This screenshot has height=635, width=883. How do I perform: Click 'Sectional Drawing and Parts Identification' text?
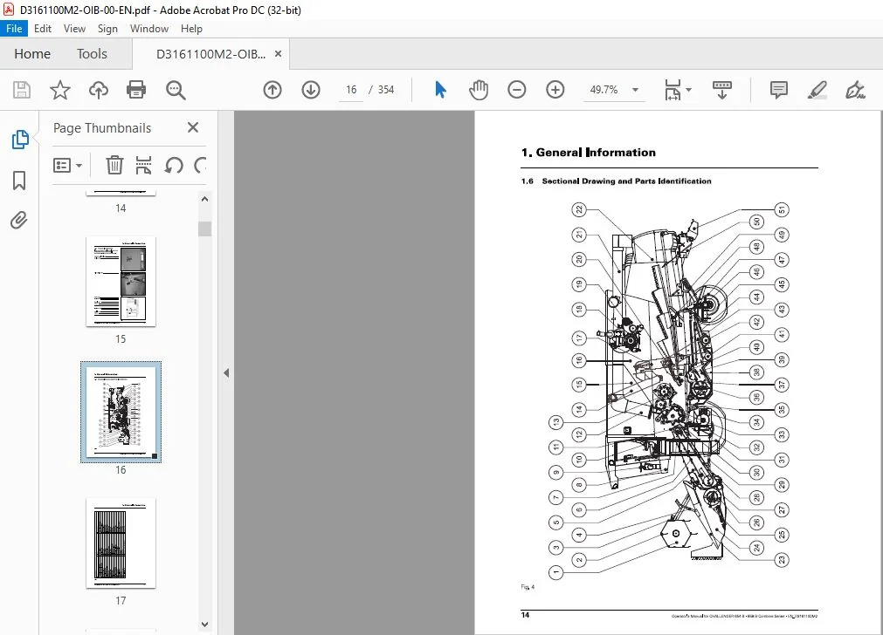pyautogui.click(x=626, y=181)
